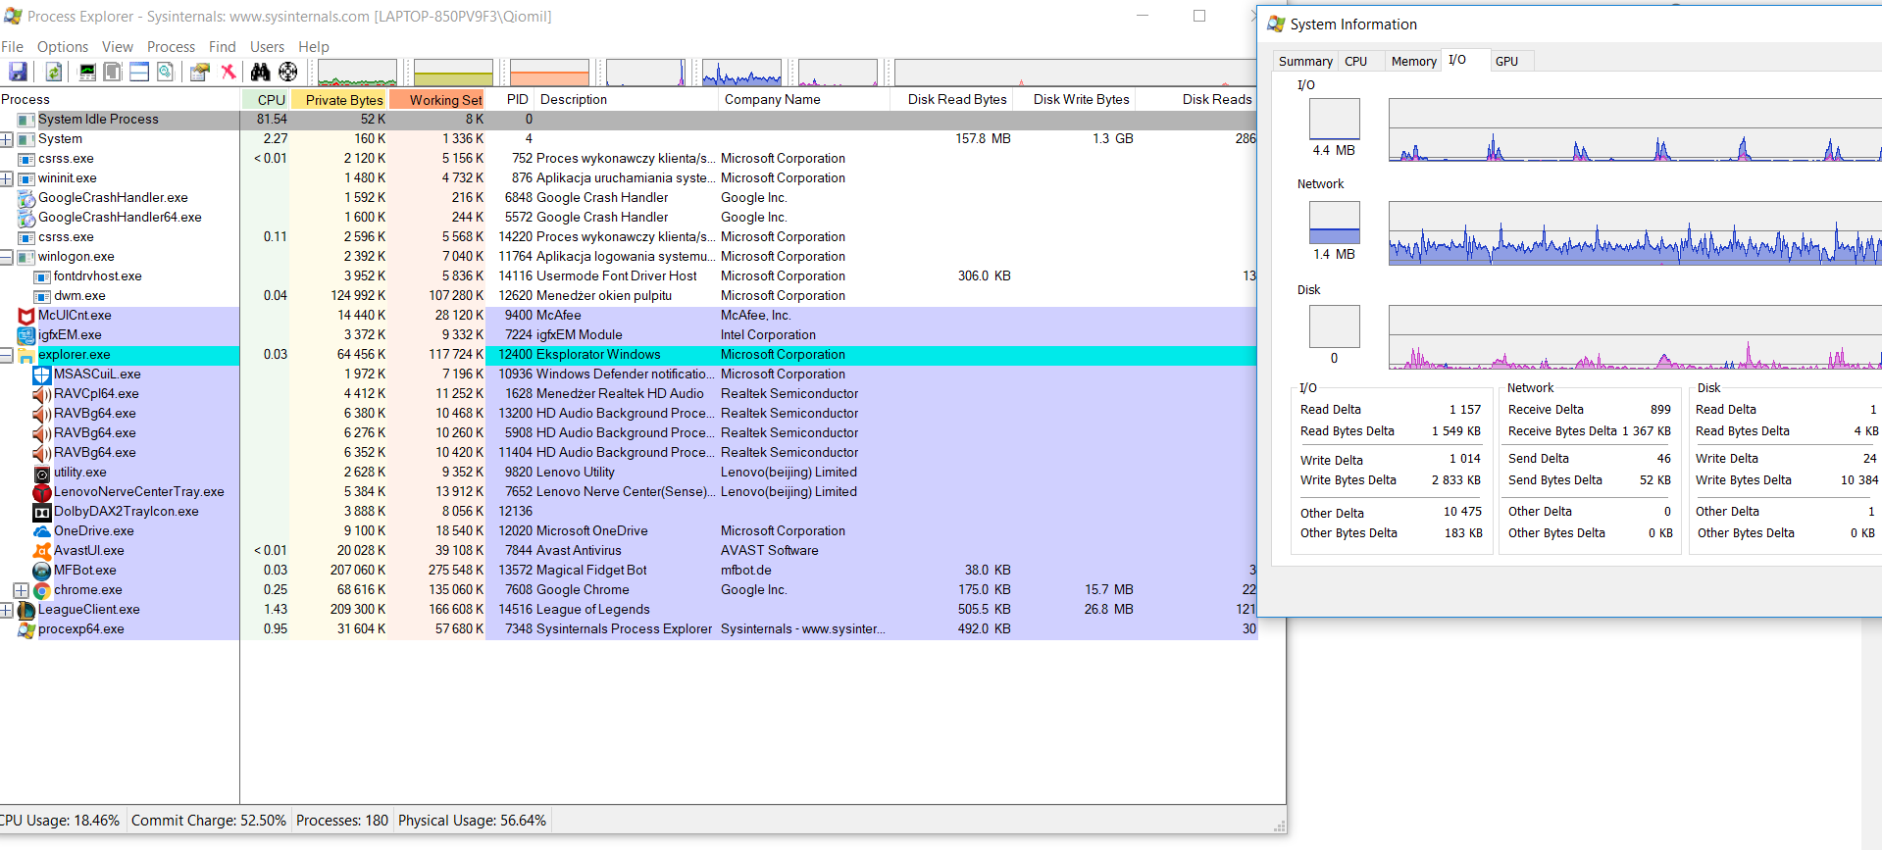
Task: Expand the wininit.exe tree node
Action: pos(6,178)
